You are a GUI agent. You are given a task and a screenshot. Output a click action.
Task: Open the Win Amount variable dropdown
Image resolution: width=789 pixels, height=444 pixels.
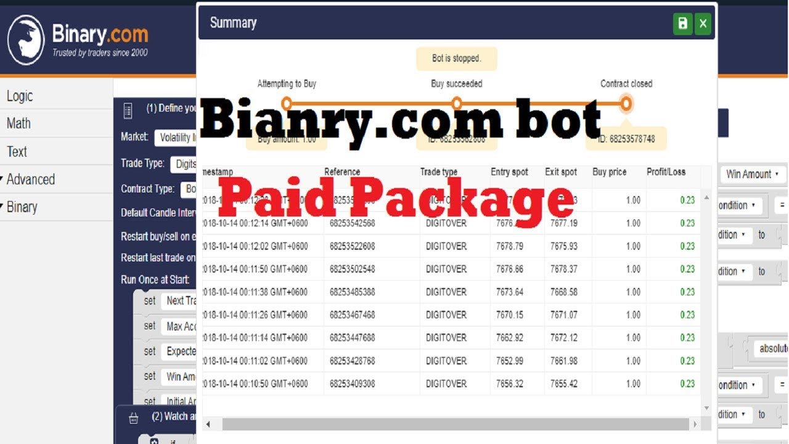point(753,174)
